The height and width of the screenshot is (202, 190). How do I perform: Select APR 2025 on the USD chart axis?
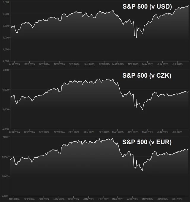pos(133,64)
